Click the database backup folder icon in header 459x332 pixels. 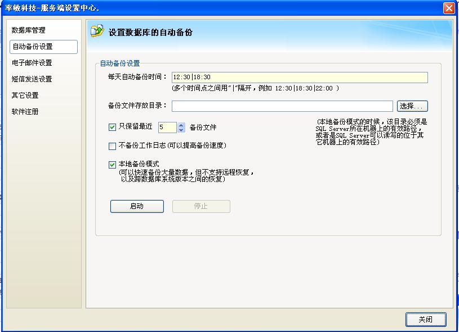pyautogui.click(x=97, y=31)
